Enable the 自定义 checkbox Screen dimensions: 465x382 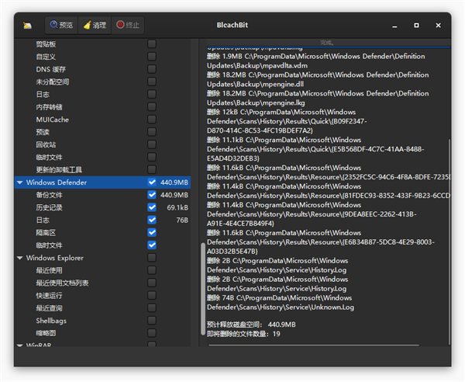point(152,57)
